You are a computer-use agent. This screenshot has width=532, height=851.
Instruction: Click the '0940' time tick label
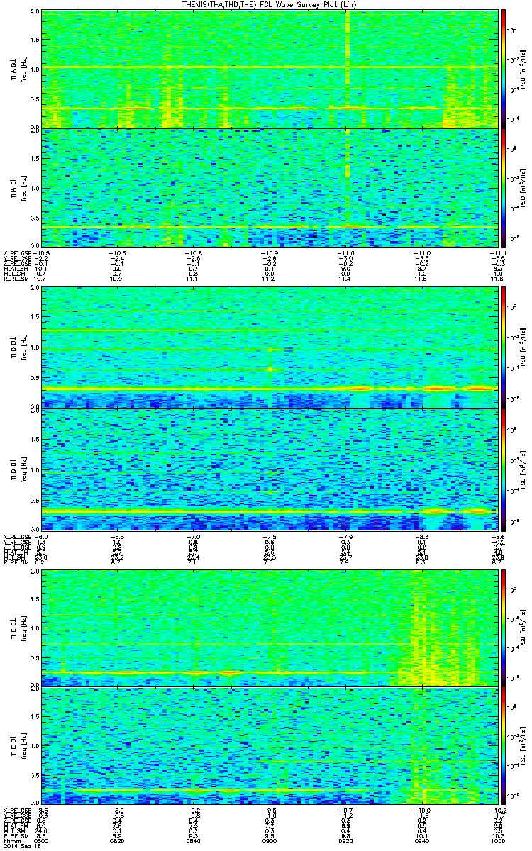(x=423, y=841)
